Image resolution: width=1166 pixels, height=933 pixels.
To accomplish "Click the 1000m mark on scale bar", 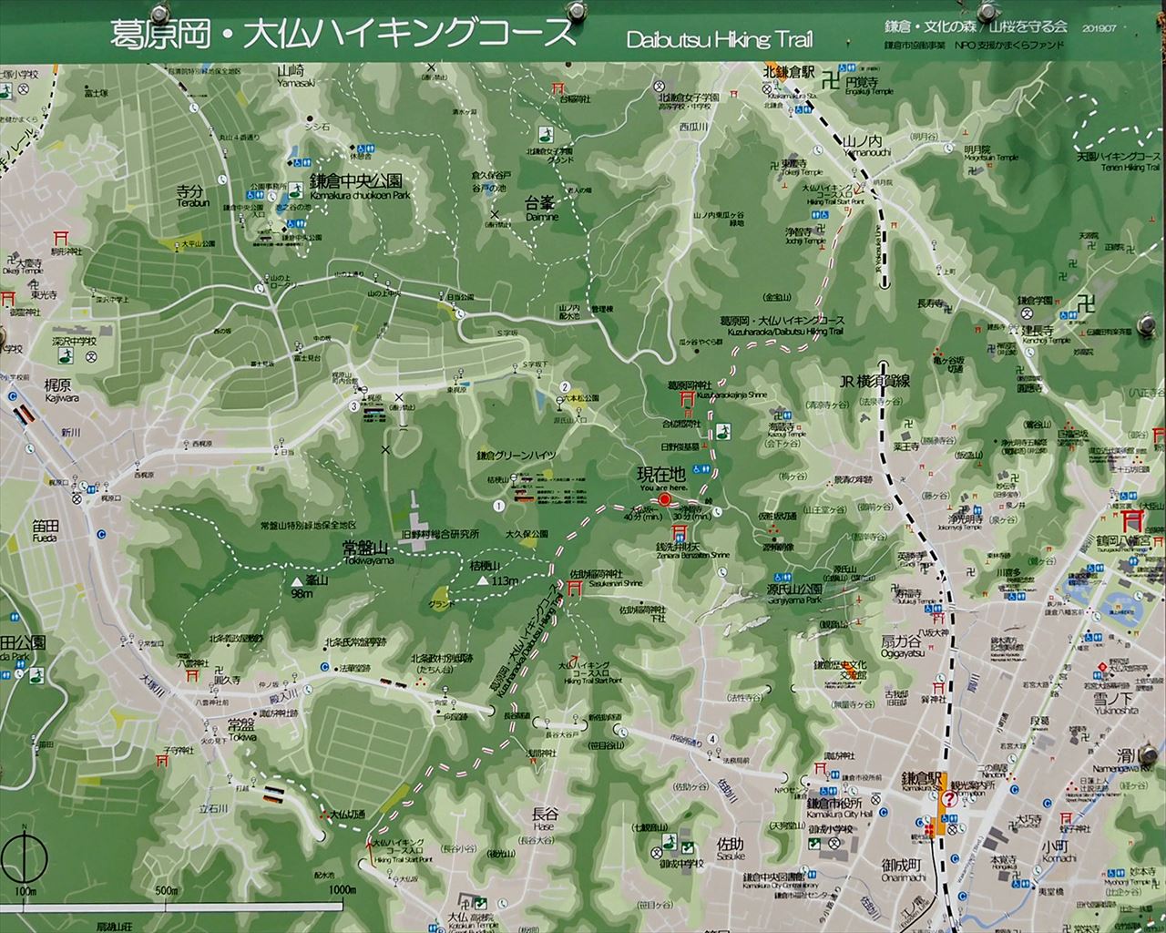I will click(x=342, y=890).
